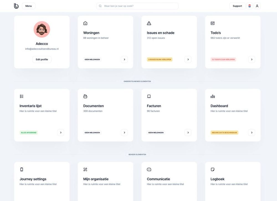Click the '312 open issues' text
This screenshot has width=277, height=201.
click(156, 38)
